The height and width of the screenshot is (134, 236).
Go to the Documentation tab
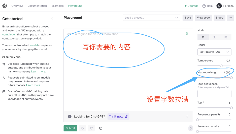point(37,6)
